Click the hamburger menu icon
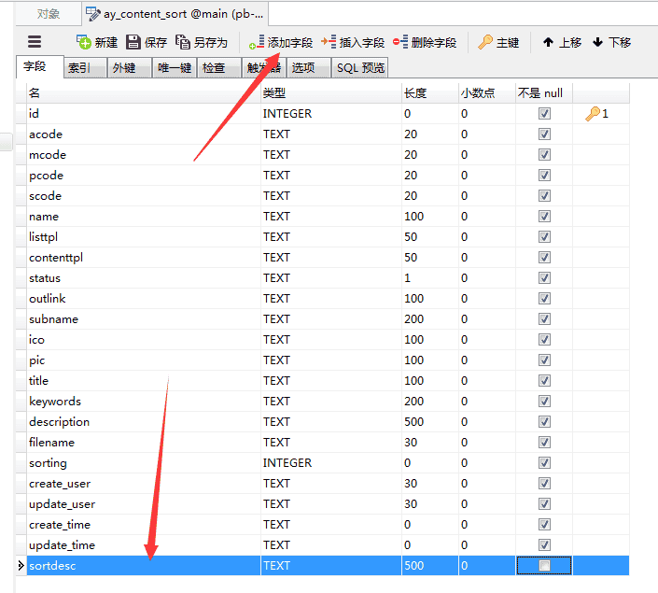The height and width of the screenshot is (593, 658). 35,42
